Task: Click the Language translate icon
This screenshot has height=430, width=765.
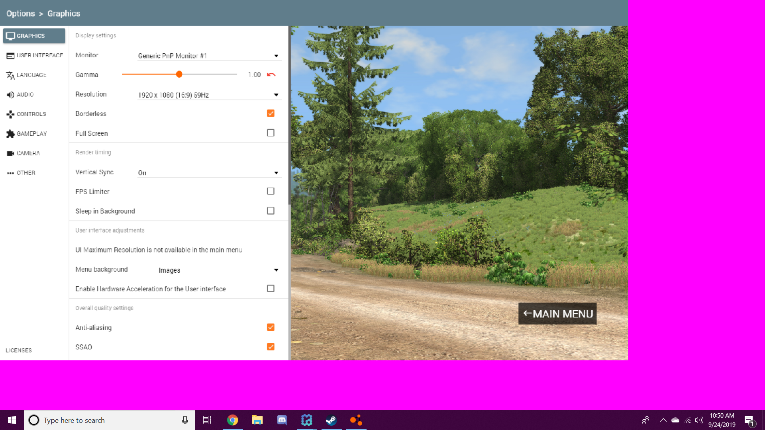Action: [10, 75]
